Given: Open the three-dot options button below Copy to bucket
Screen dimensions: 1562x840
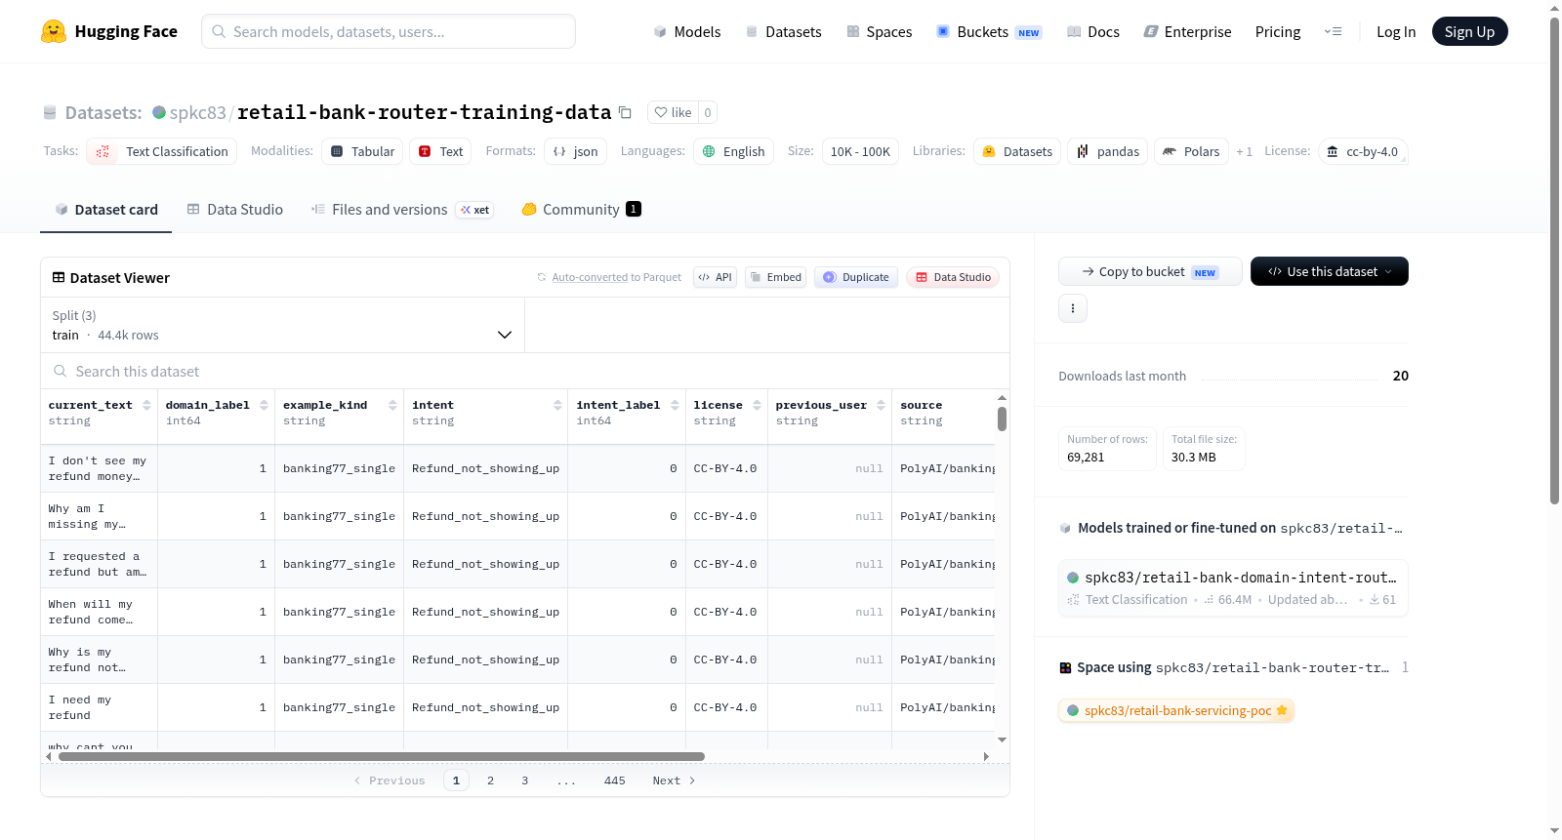Looking at the screenshot, I should 1073,308.
